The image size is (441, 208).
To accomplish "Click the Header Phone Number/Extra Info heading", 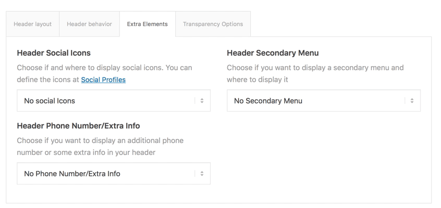I will pos(78,126).
